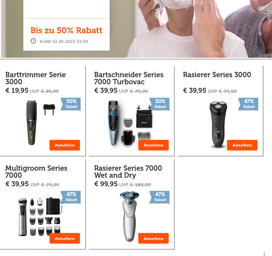Click Ansehen for Multigroom Series 7000
The image size is (272, 256).
point(65,238)
